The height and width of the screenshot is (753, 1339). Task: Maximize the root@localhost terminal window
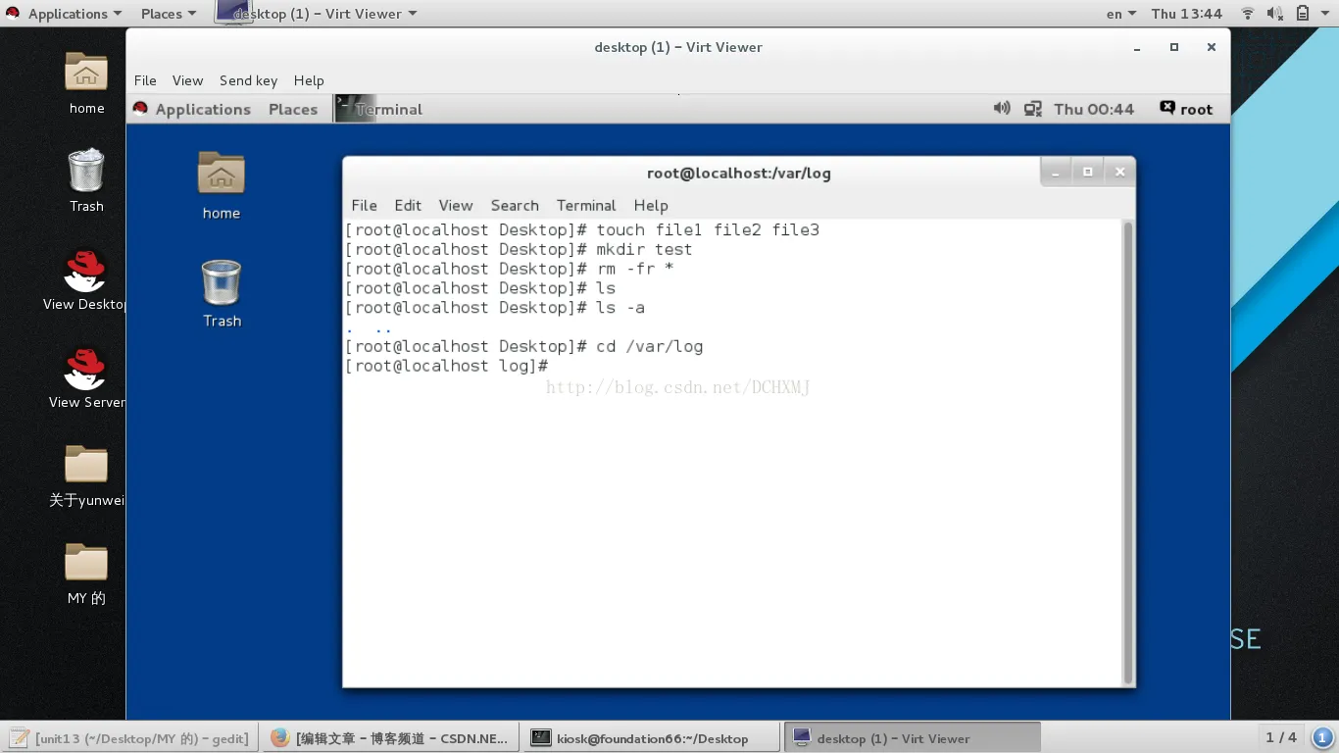point(1088,173)
